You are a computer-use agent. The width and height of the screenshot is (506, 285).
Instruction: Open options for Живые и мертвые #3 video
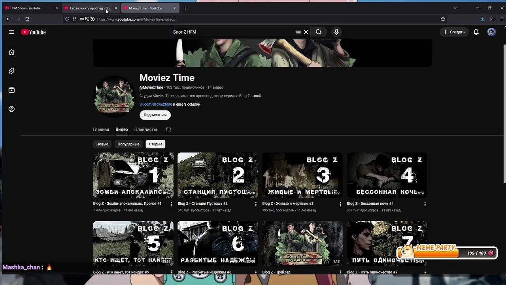coord(340,204)
